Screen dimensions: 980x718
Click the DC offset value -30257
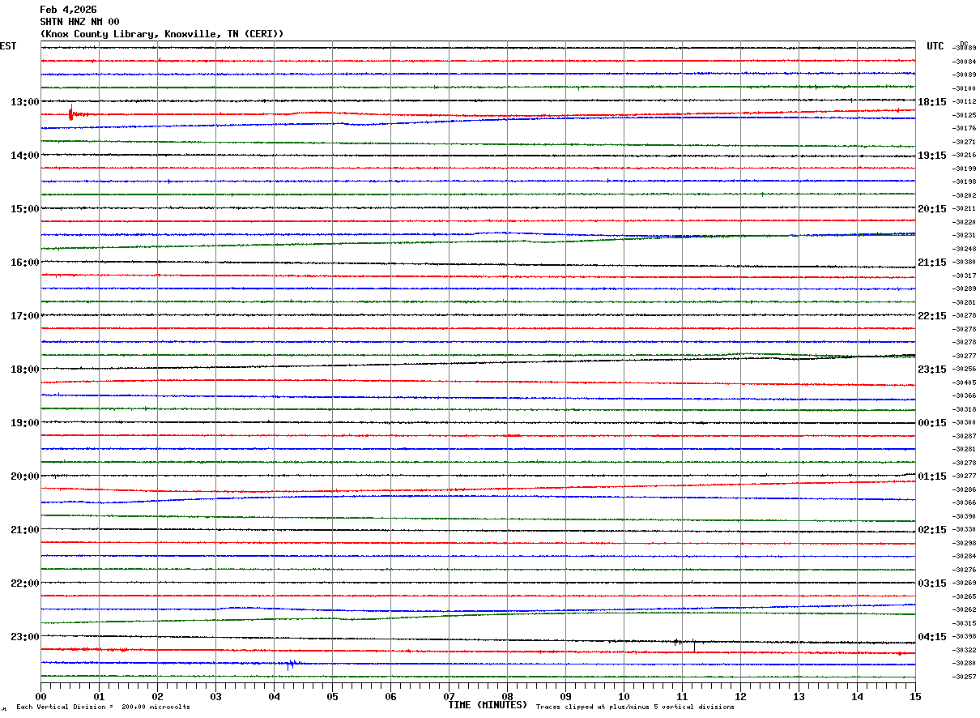(x=965, y=677)
